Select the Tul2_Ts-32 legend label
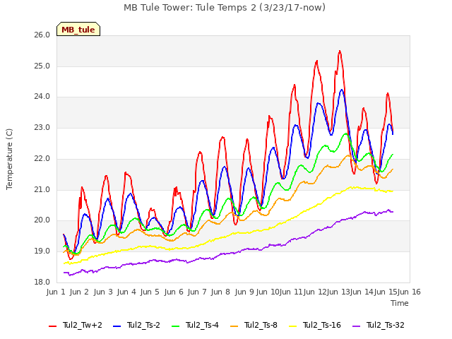Image resolution: width=452 pixels, height=339 pixels. coord(386,325)
